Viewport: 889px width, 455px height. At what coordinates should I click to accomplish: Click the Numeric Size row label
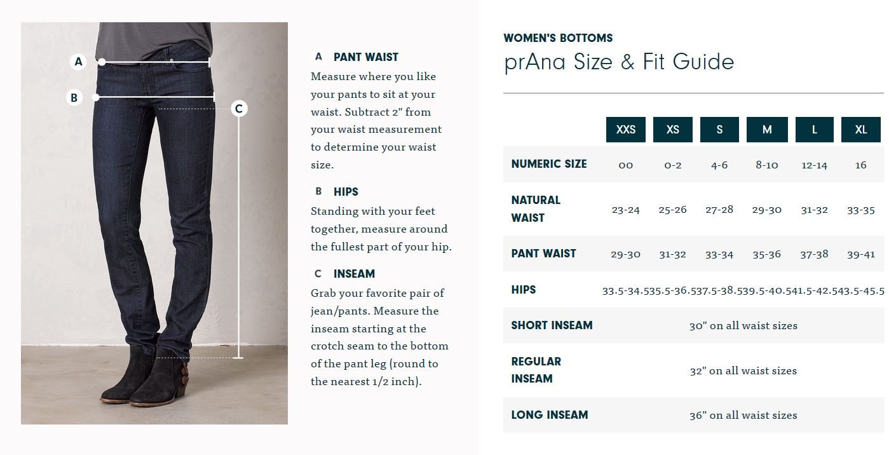549,164
